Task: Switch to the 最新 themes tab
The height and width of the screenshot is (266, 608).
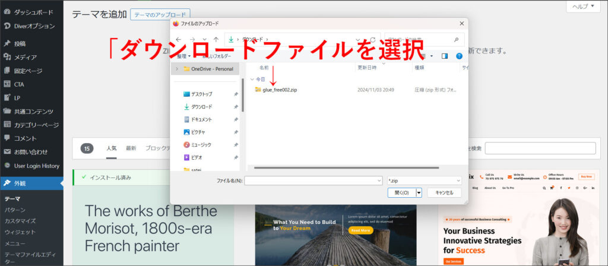Action: [x=131, y=148]
